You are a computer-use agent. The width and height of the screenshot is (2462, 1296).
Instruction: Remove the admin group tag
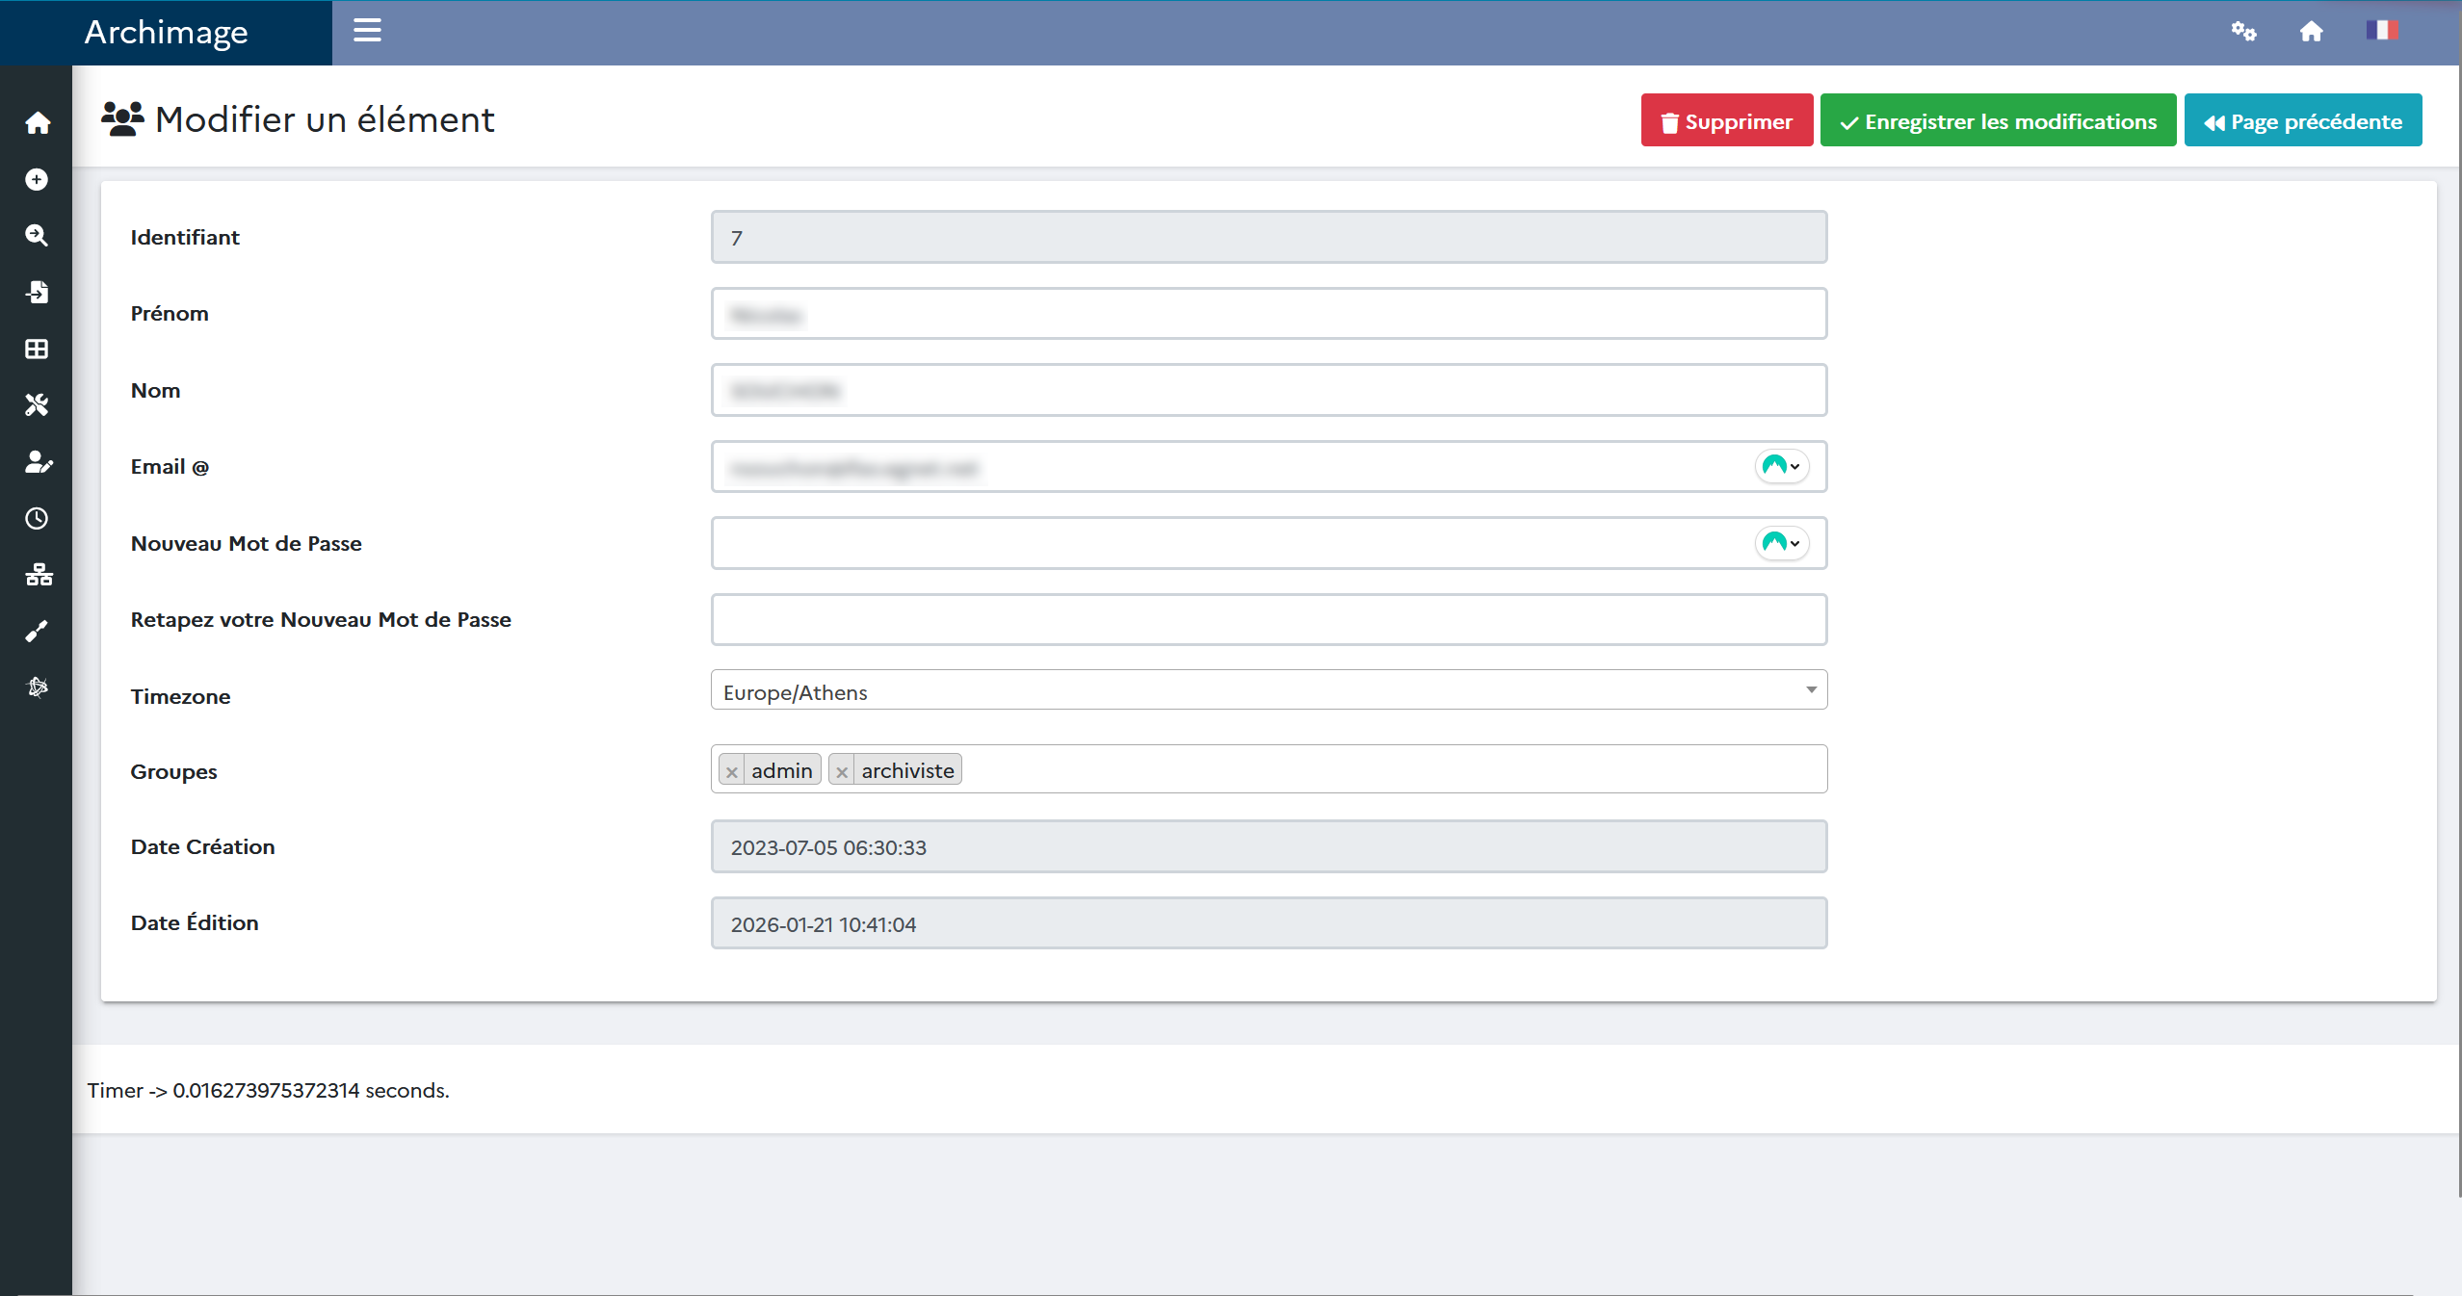coord(732,771)
